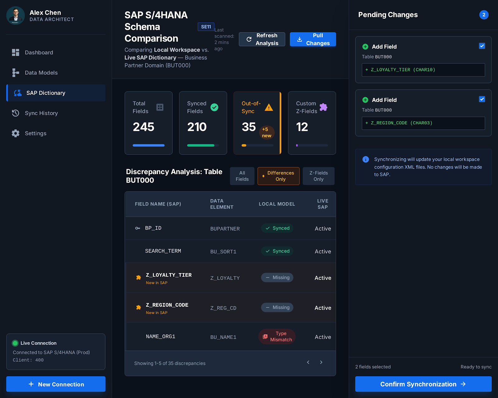Viewport: 498px width, 398px height.
Task: Click New Connection at bottom left
Action: 56,384
